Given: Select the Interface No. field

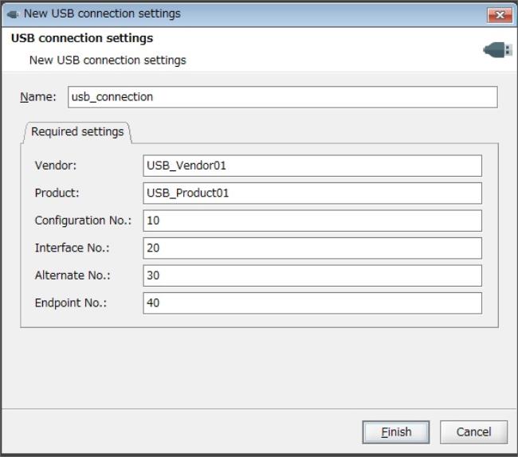Looking at the screenshot, I should pos(312,248).
